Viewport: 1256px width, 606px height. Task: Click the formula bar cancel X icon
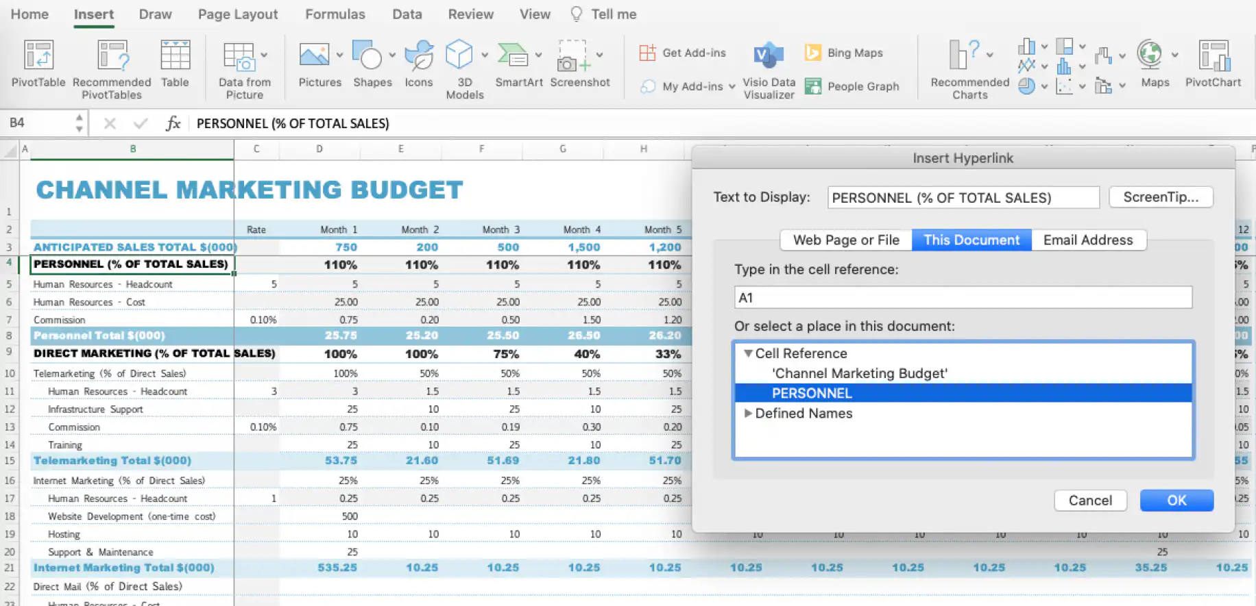(110, 123)
